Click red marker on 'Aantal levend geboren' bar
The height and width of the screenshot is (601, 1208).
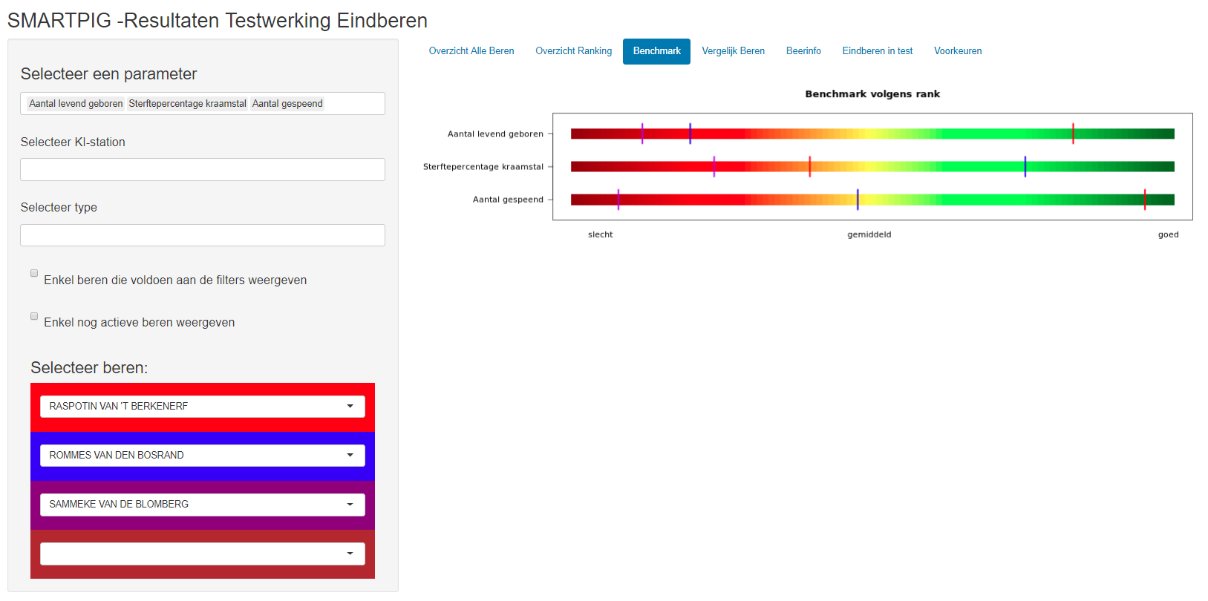1073,134
